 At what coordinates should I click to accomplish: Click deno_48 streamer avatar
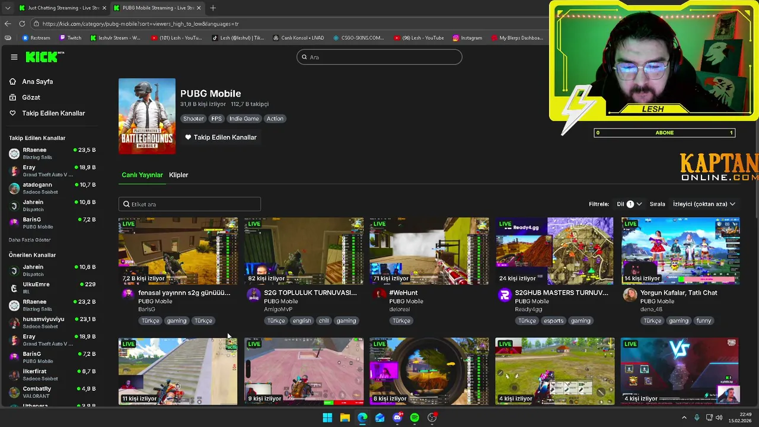coord(630,295)
